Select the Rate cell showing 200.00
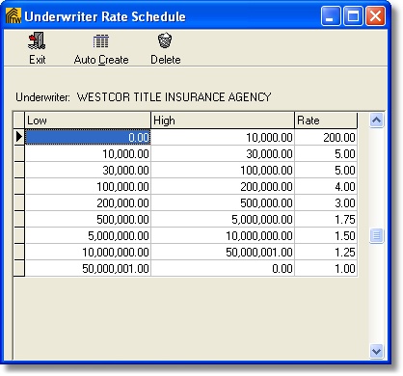The image size is (403, 376). (x=326, y=137)
